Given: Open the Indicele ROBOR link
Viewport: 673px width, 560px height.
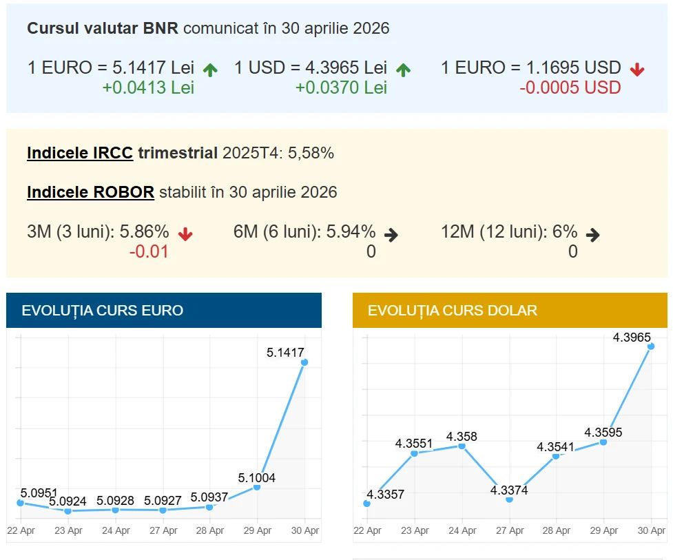Looking at the screenshot, I should pyautogui.click(x=90, y=191).
